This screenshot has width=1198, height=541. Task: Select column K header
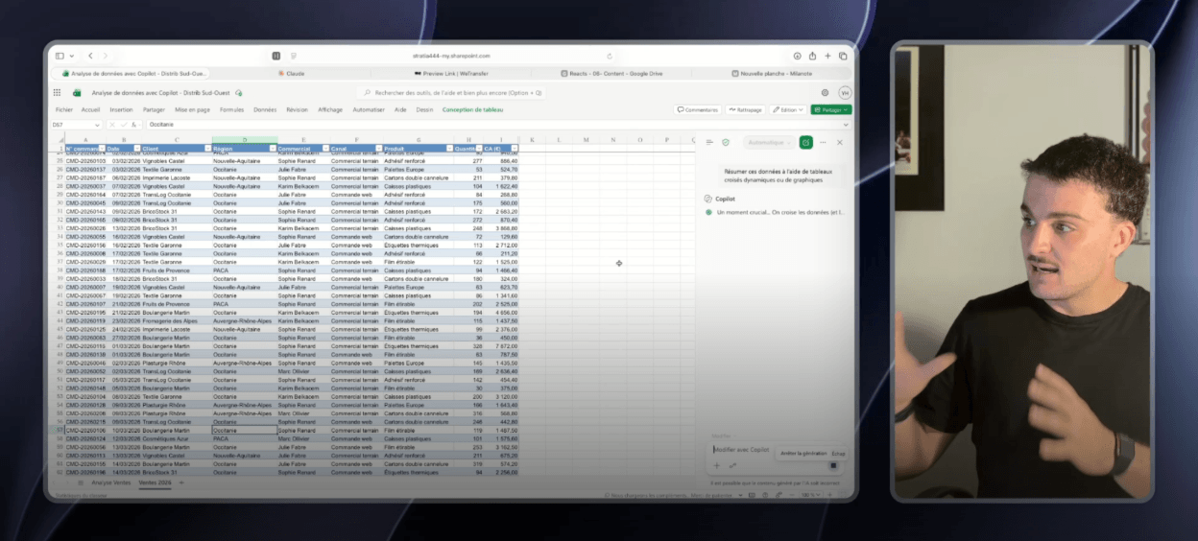(x=532, y=140)
